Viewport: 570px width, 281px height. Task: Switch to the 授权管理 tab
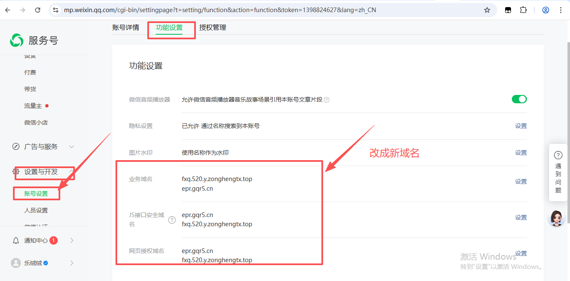[x=213, y=28]
